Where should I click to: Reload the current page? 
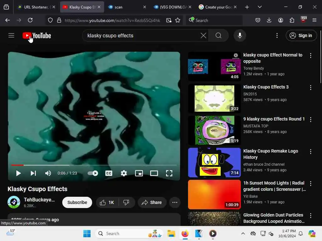click(30, 20)
